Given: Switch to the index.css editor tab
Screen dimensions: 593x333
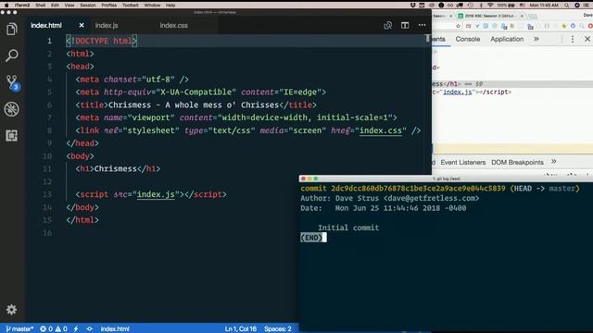Looking at the screenshot, I should click(x=173, y=25).
